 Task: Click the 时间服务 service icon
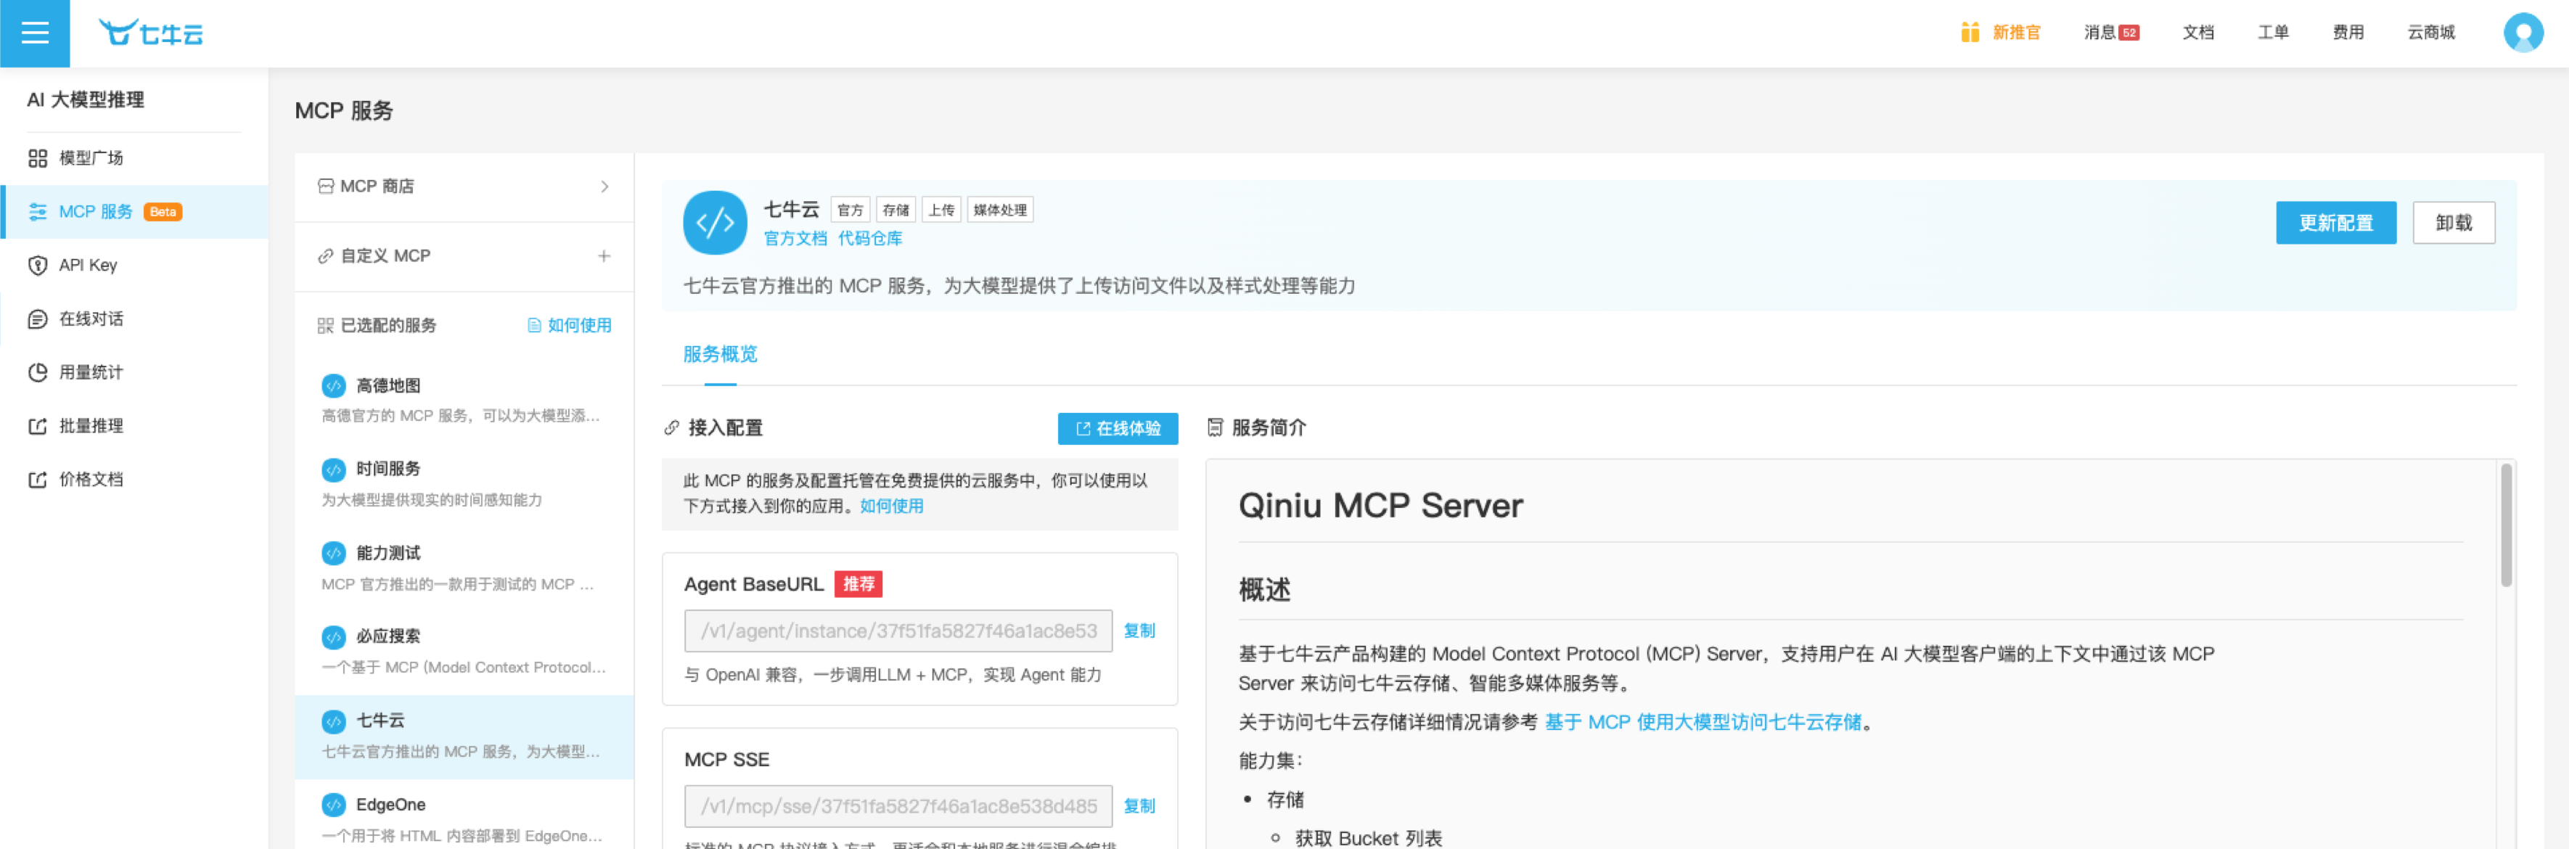[334, 469]
